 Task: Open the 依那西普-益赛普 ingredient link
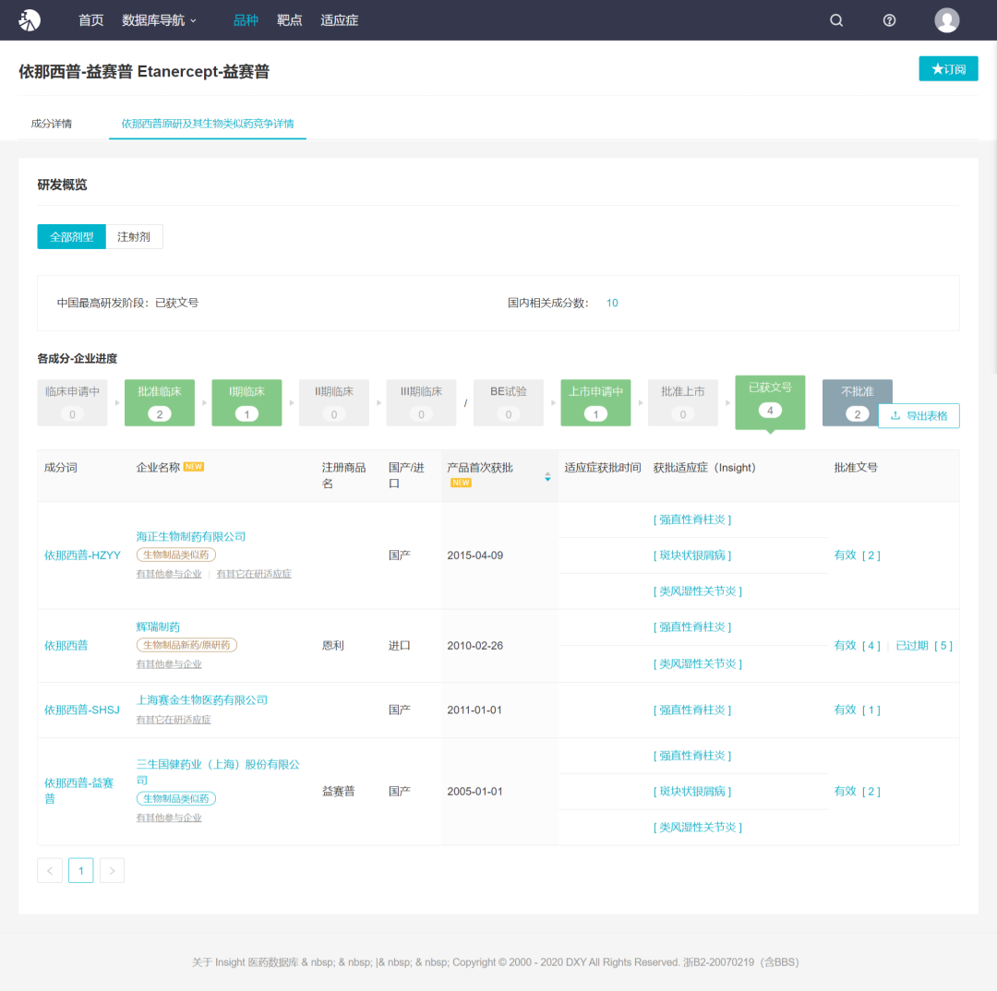click(78, 791)
